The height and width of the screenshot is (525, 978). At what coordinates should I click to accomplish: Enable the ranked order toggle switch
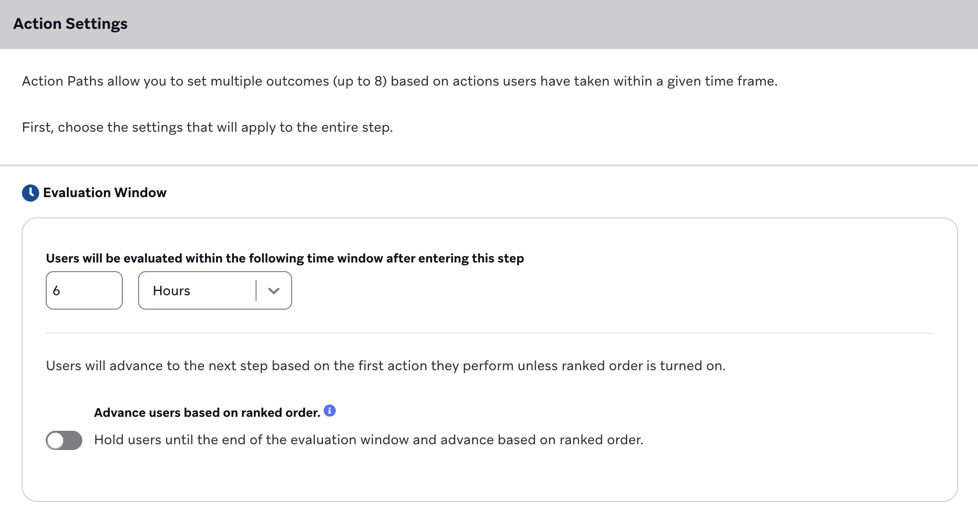coord(64,440)
